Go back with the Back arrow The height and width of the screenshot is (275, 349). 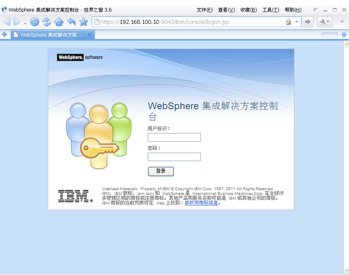pyautogui.click(x=7, y=22)
